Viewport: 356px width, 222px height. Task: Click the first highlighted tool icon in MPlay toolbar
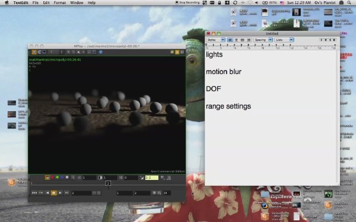pyautogui.click(x=34, y=52)
